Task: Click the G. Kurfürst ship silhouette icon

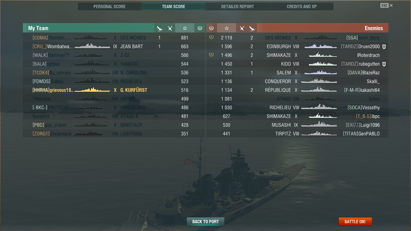Action: pos(92,90)
